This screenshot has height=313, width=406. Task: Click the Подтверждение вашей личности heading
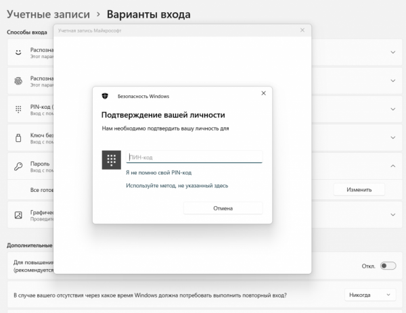coord(163,115)
